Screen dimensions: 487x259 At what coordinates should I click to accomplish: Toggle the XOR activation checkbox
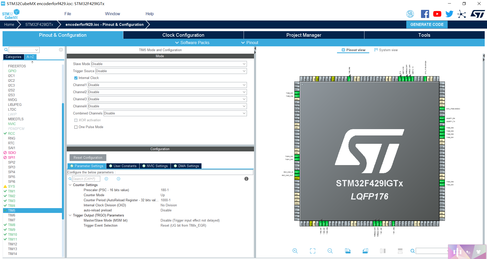coord(76,120)
